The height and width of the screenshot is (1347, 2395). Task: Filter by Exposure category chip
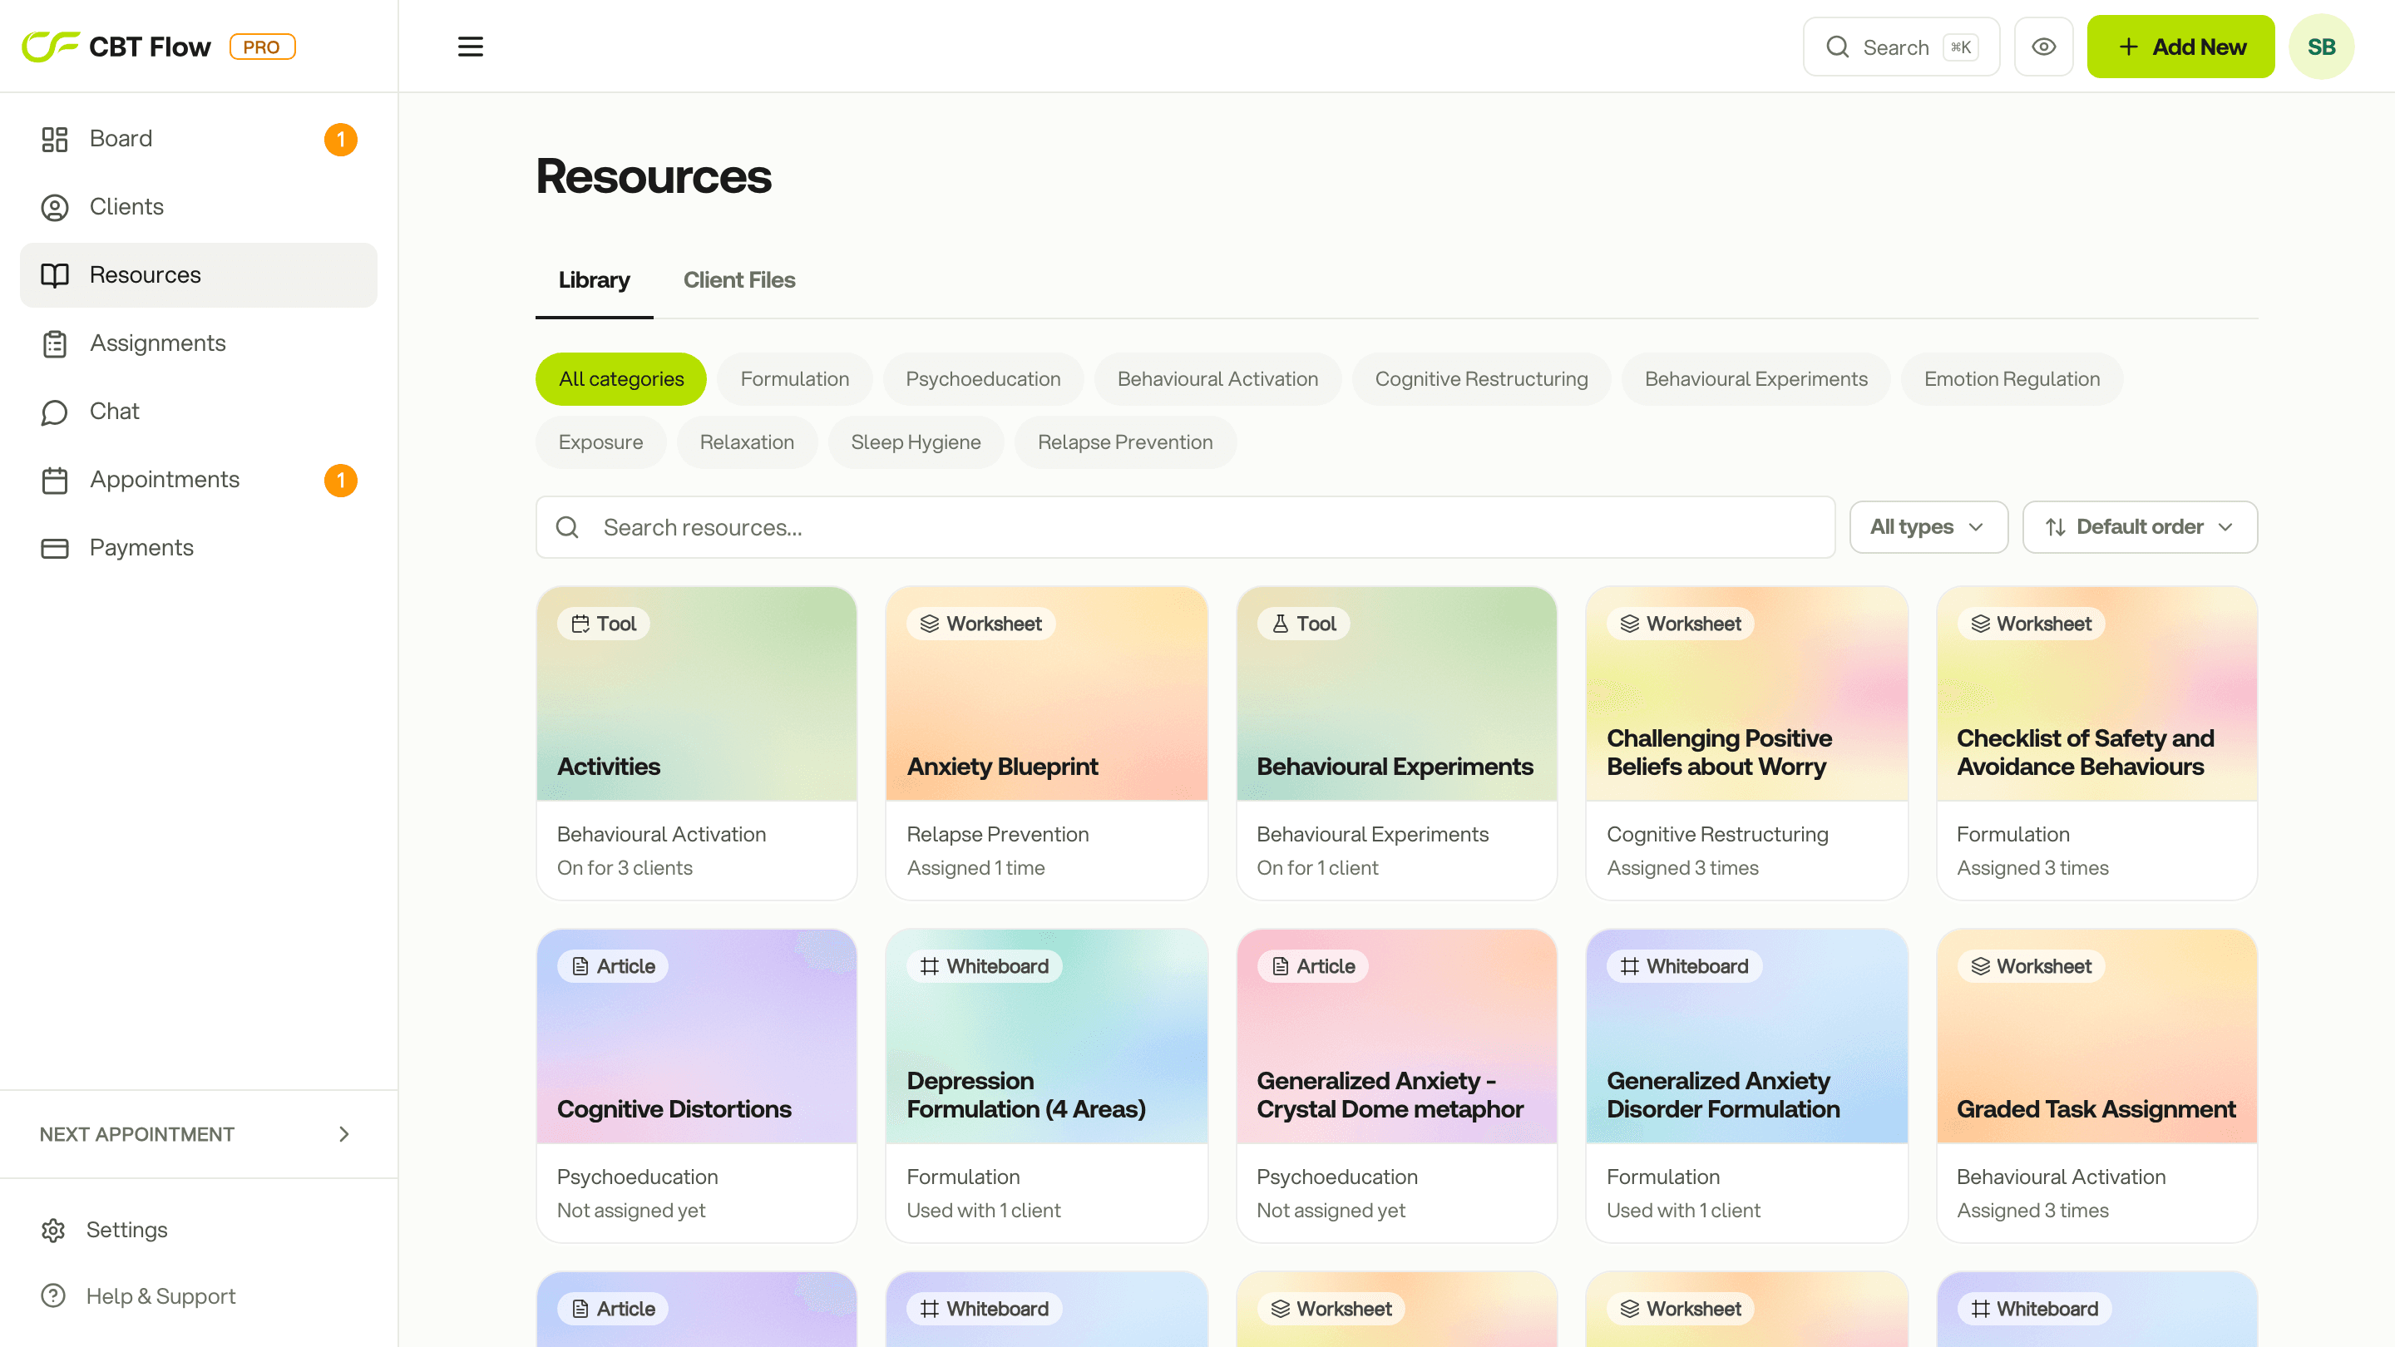coord(600,442)
